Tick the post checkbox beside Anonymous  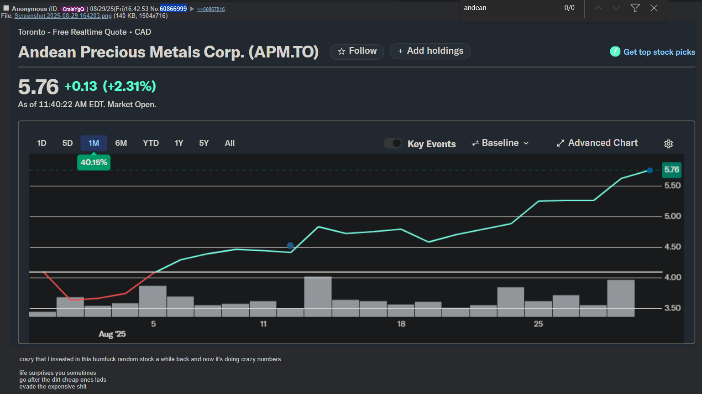(6, 8)
